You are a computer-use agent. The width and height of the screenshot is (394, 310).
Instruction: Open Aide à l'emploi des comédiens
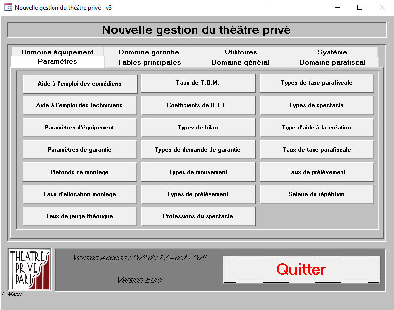tap(80, 84)
